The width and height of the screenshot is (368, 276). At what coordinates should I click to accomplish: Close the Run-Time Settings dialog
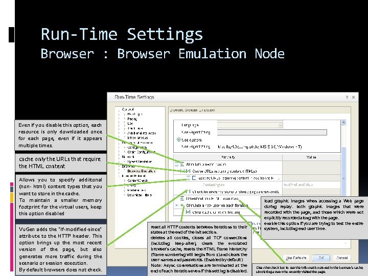pos(354,97)
